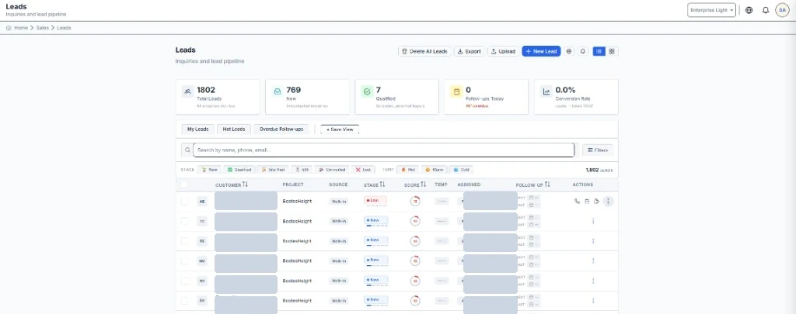
Task: Switch to grid card view
Action: 612,51
